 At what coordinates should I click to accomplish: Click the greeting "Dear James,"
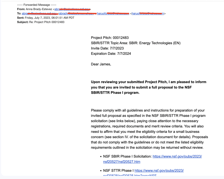pos(101,64)
